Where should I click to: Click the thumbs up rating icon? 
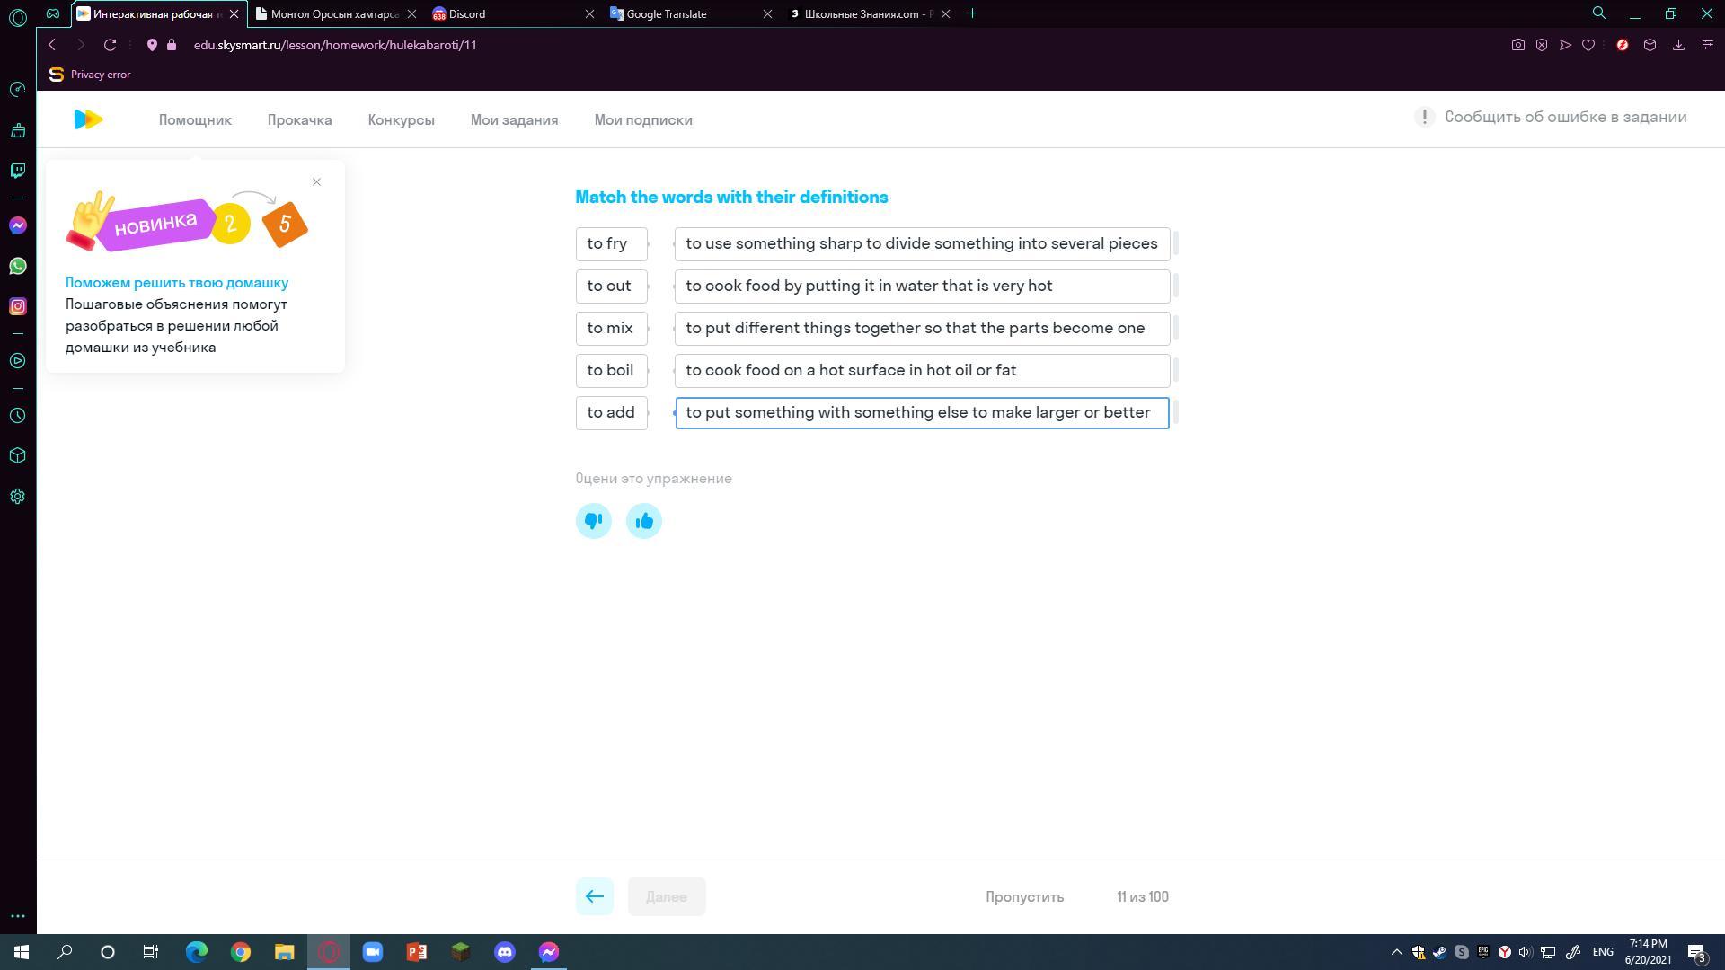pos(643,521)
